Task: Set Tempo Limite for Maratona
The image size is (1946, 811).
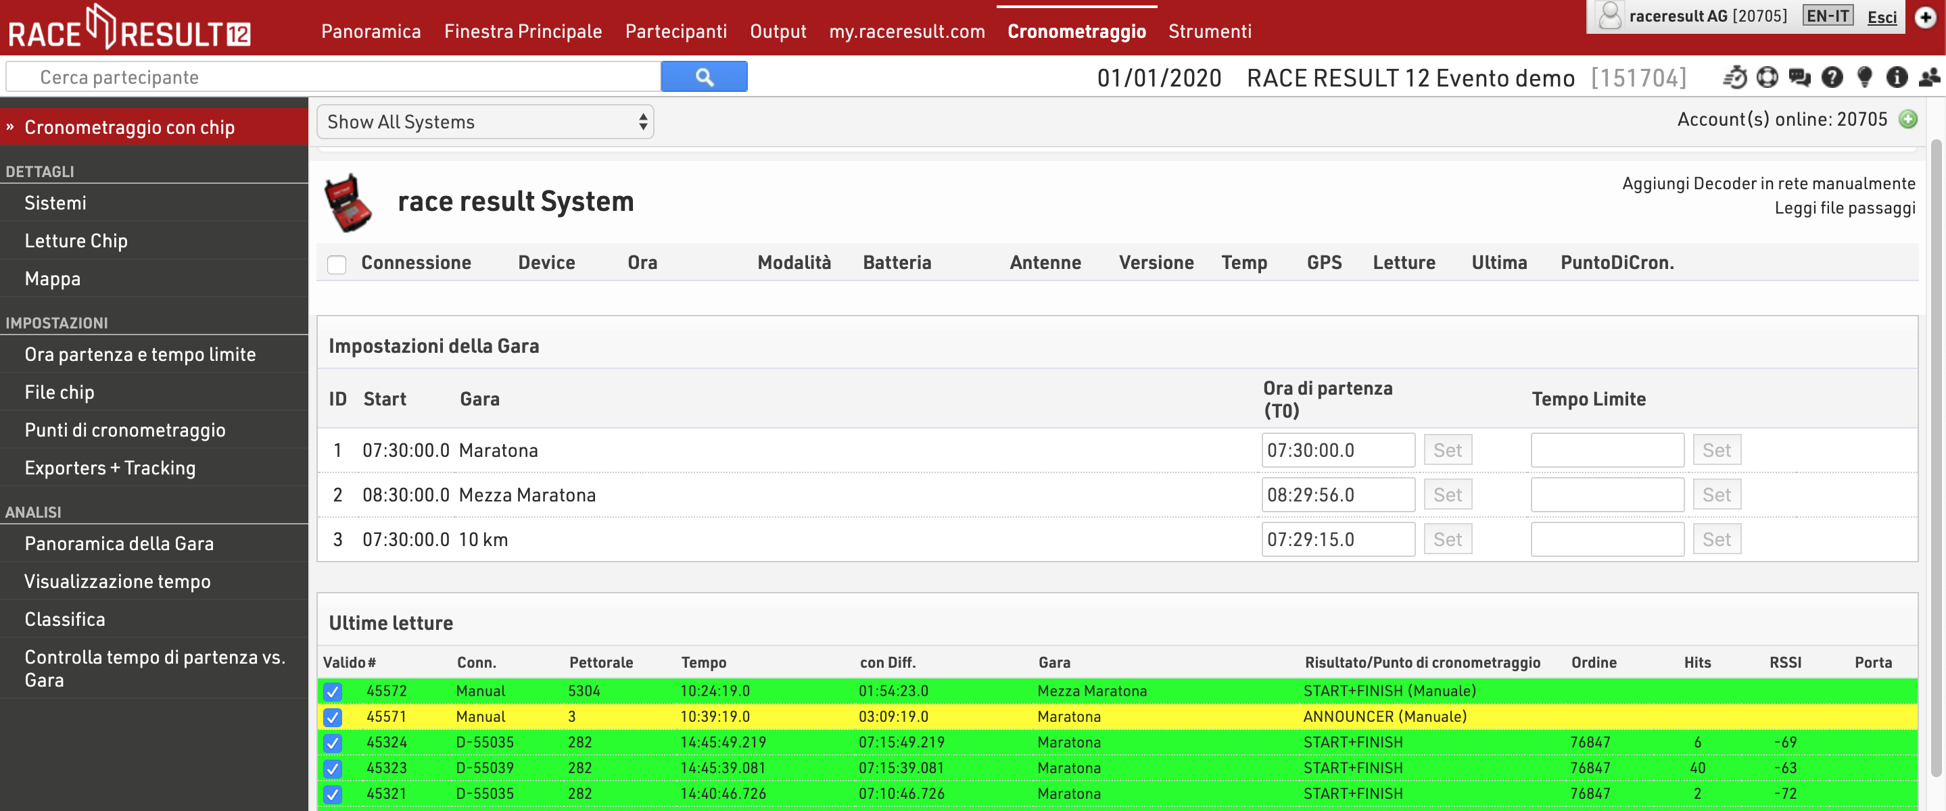Action: (x=1716, y=450)
